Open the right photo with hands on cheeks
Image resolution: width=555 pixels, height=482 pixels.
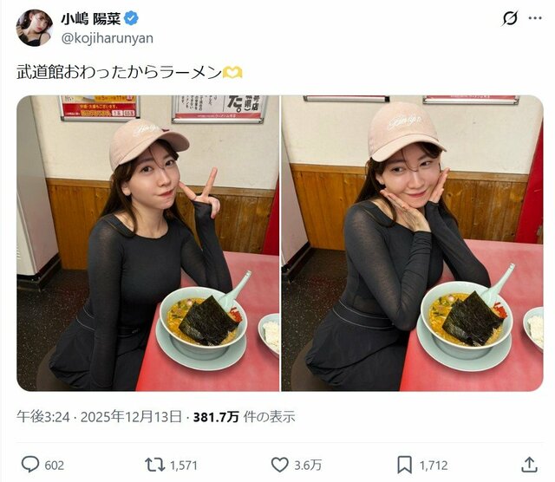(x=413, y=243)
